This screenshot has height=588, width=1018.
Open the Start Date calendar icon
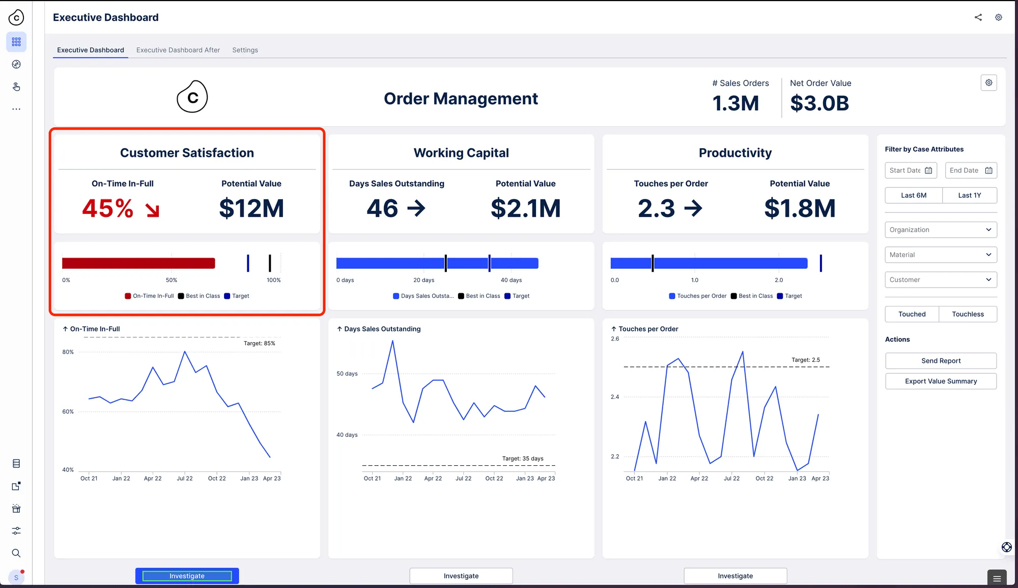tap(928, 171)
